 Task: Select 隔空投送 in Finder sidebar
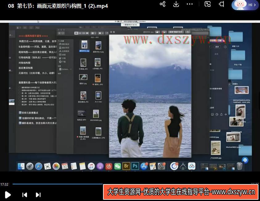coord(64,44)
